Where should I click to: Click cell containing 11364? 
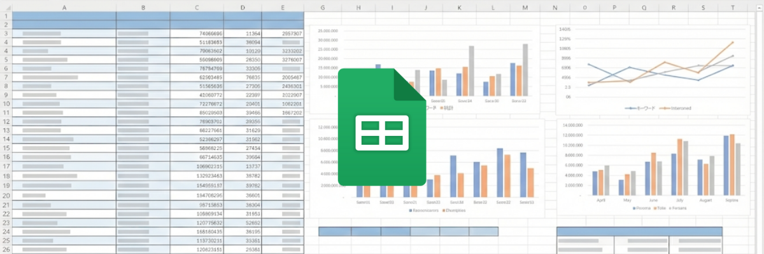243,33
